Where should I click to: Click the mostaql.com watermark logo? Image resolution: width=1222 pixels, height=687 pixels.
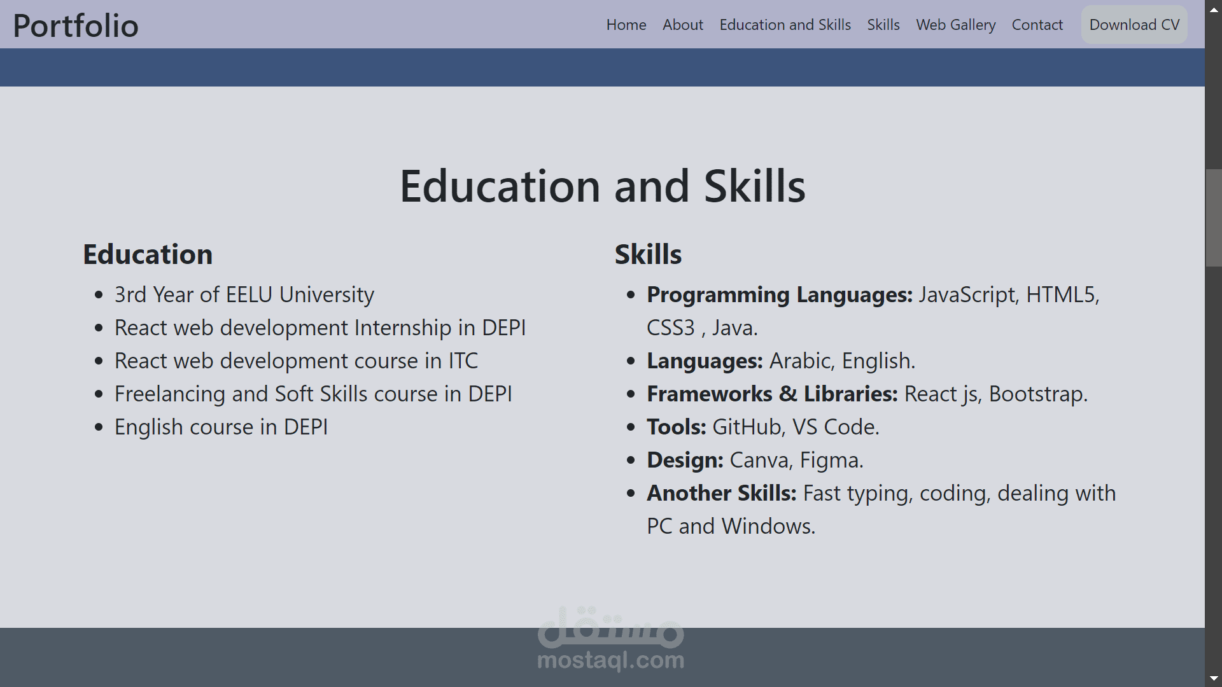click(x=610, y=639)
